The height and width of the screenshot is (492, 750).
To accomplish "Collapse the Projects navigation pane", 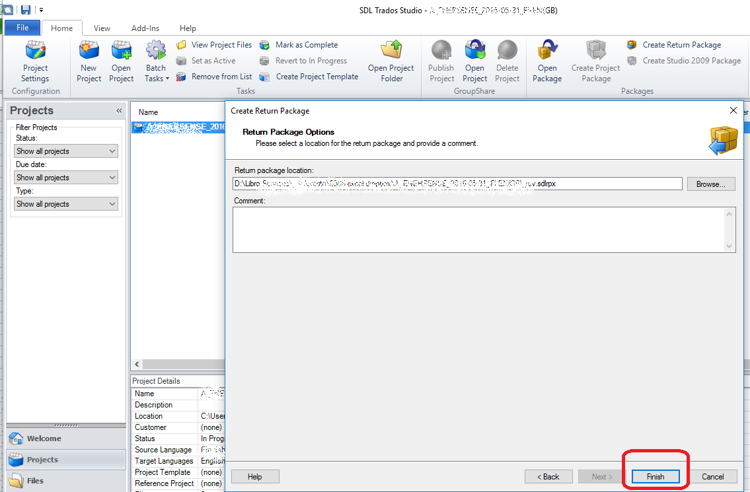I will (x=119, y=111).
